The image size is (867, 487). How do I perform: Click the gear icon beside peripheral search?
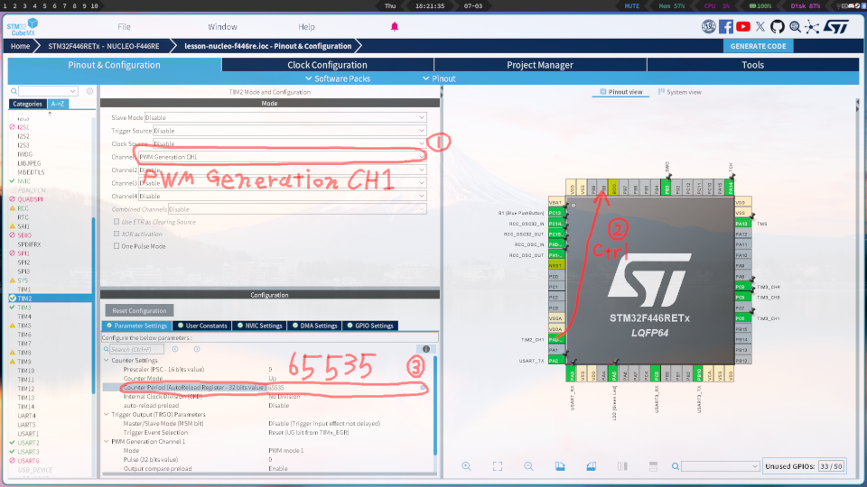tap(89, 91)
